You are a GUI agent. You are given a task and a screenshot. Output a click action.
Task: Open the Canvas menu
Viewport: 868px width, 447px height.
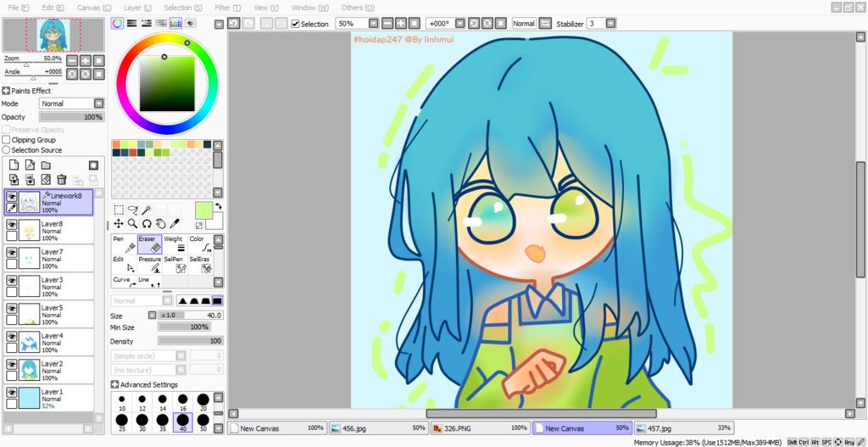click(93, 8)
